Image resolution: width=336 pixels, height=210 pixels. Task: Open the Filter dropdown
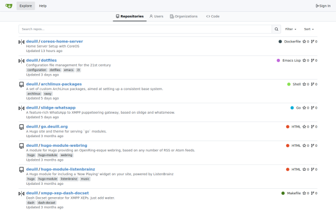(x=291, y=29)
